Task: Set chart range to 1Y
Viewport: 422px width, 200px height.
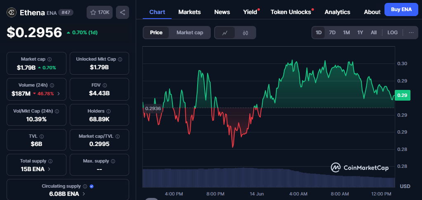Action: pyautogui.click(x=360, y=33)
